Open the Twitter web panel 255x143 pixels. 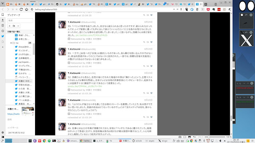tap(3, 36)
